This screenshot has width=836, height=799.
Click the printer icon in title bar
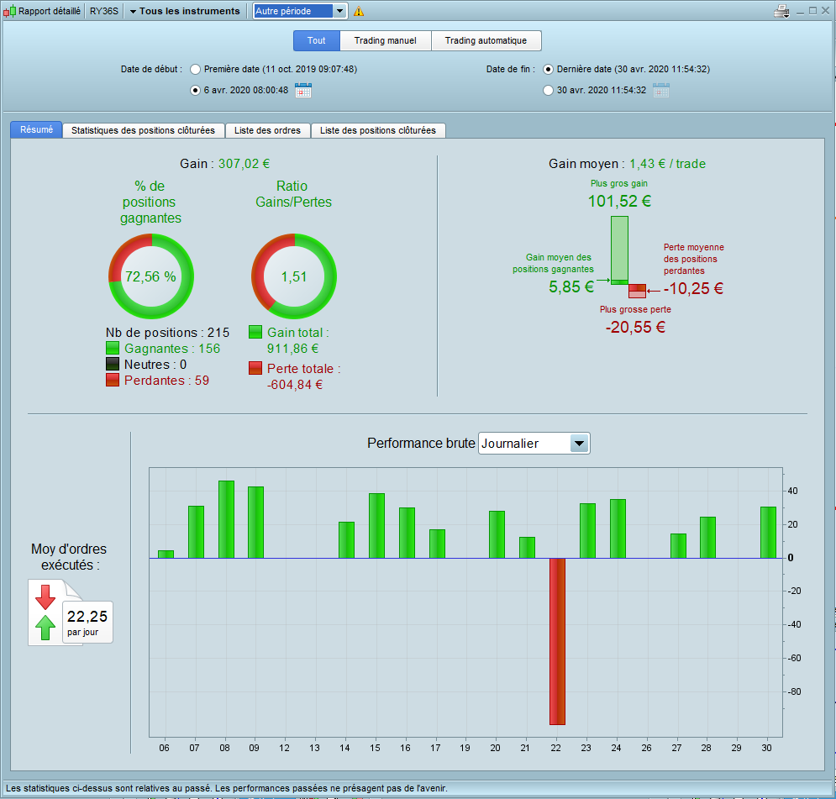click(x=781, y=11)
